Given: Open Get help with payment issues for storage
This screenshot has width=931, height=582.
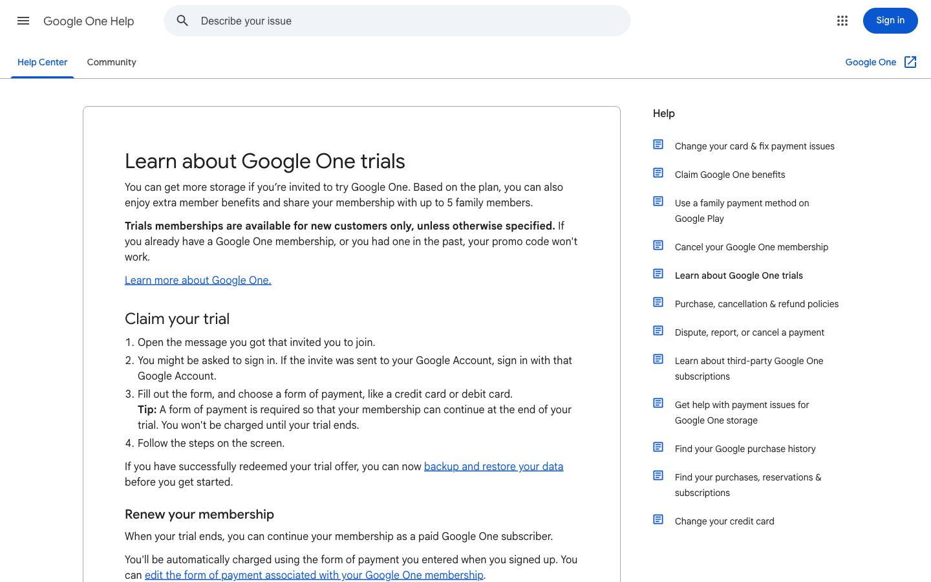Looking at the screenshot, I should [x=742, y=413].
